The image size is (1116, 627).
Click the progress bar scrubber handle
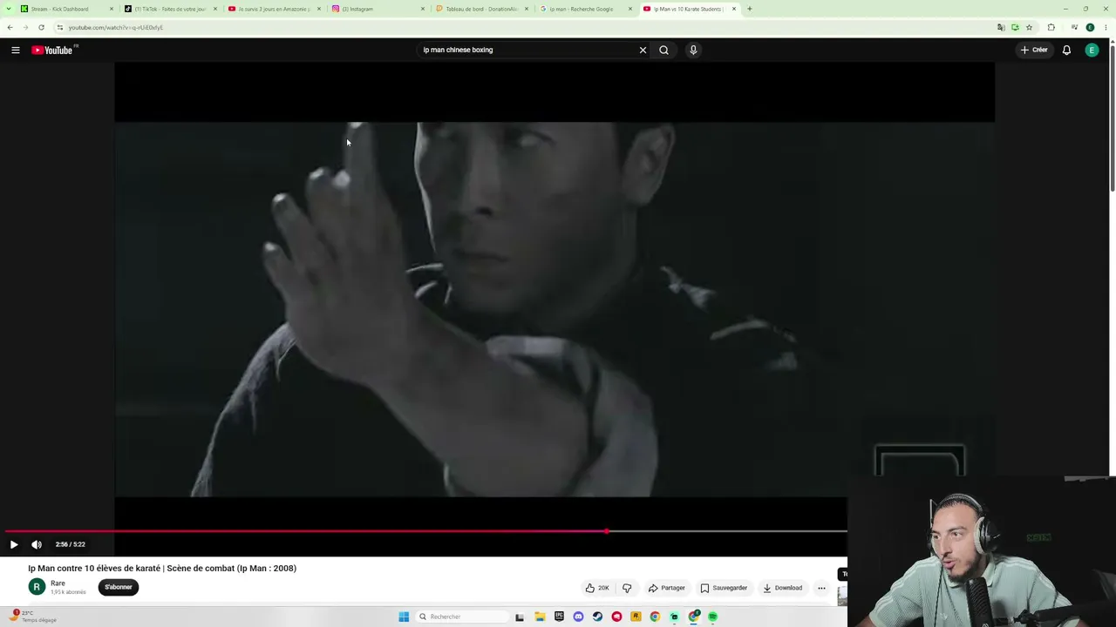click(606, 530)
